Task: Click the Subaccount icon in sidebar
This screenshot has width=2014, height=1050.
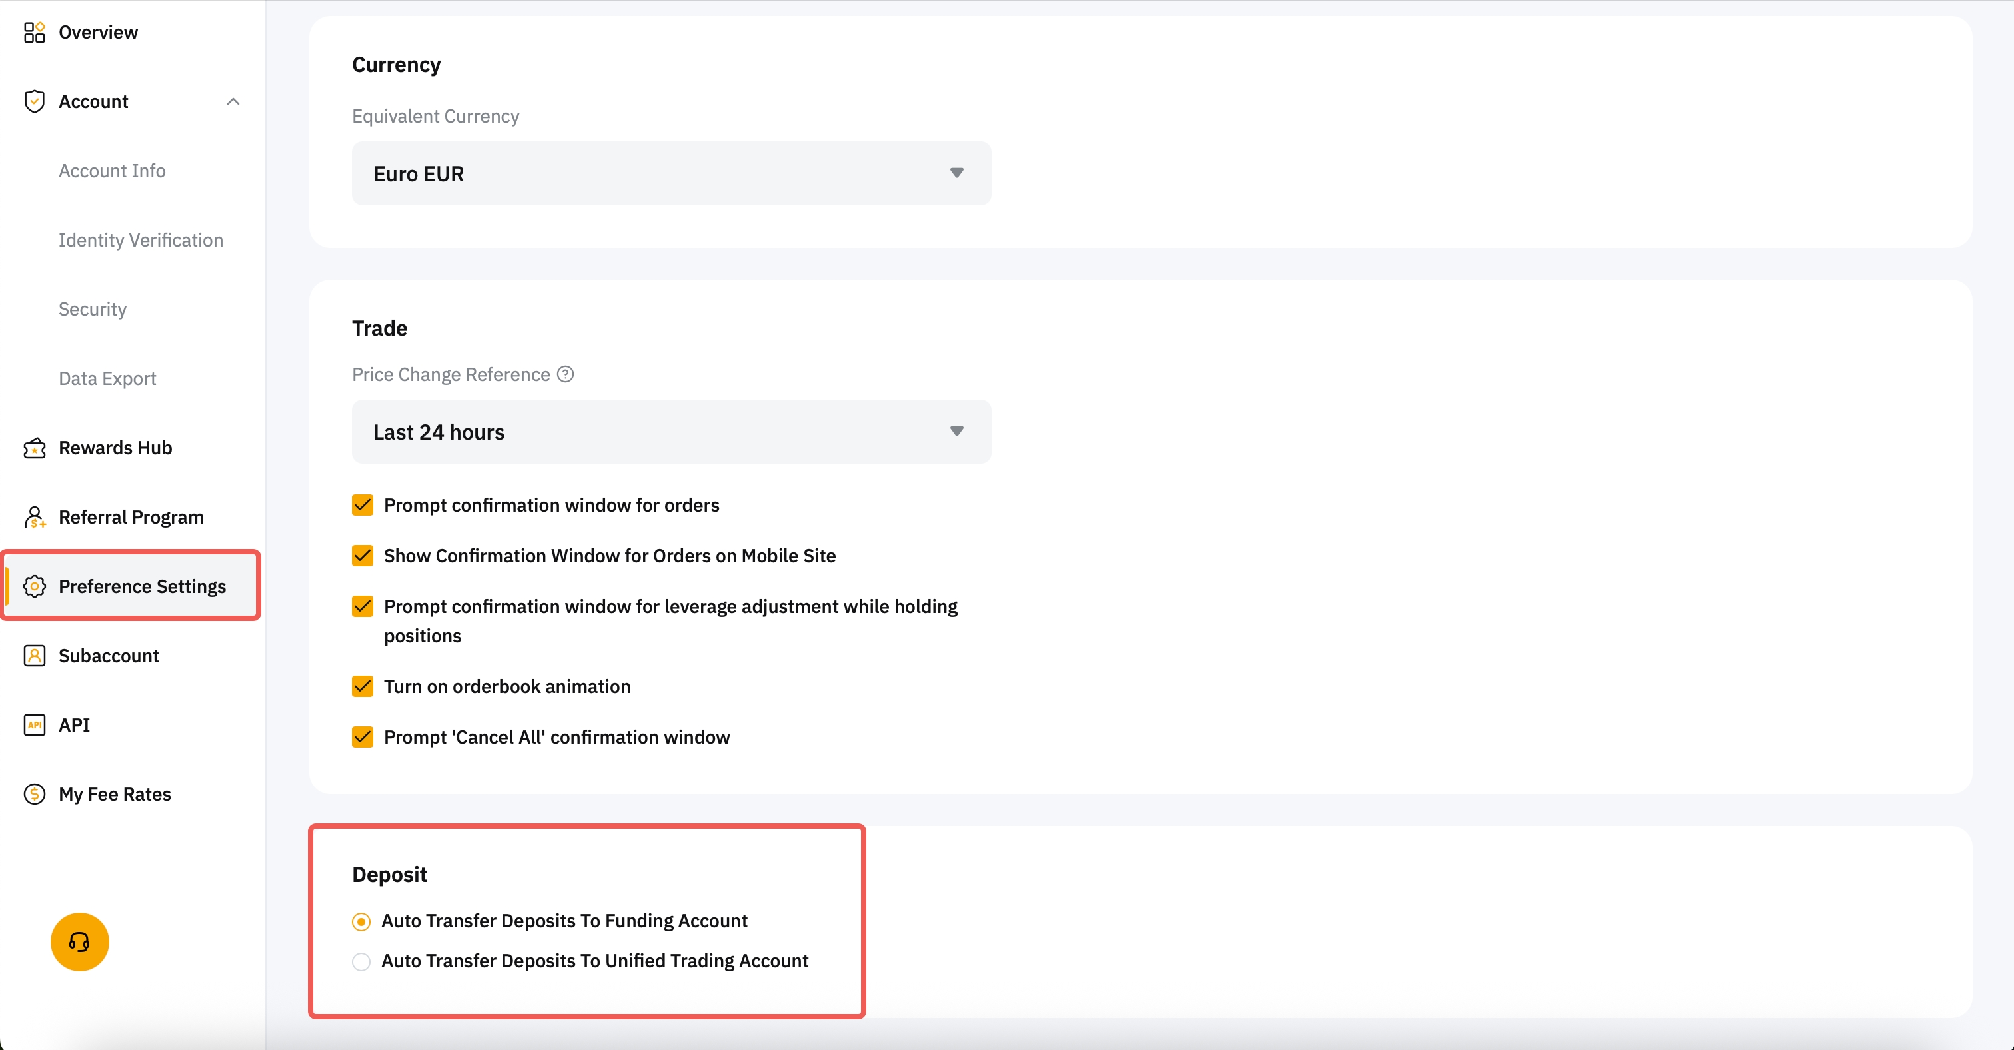Action: coord(35,655)
